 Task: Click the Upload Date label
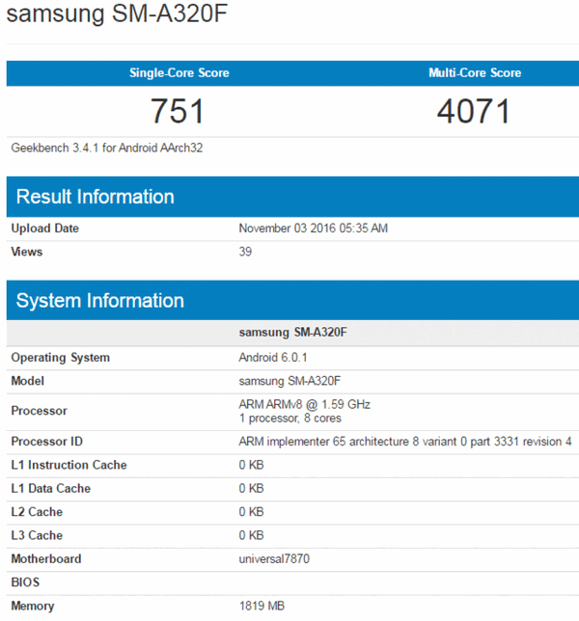[44, 229]
